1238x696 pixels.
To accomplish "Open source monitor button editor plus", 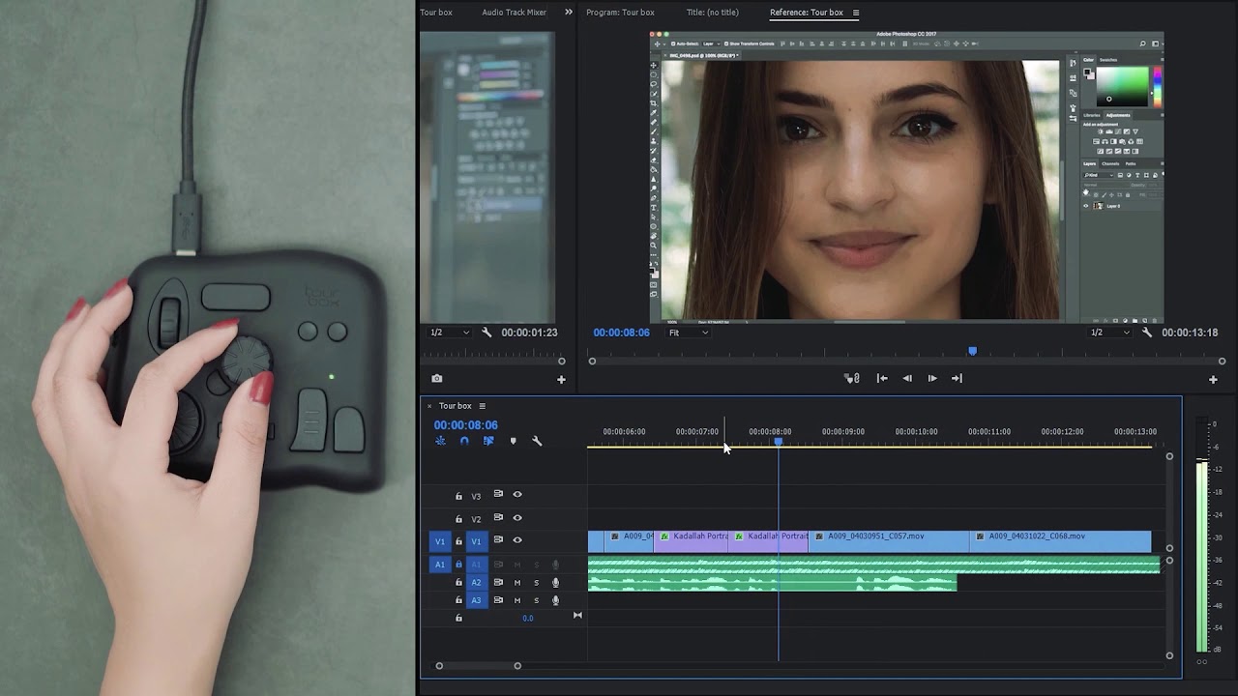I will point(561,379).
